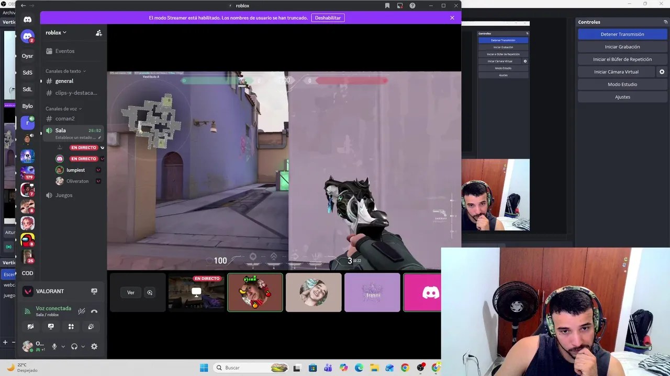Viewport: 670px width, 376px height.
Task: Open File Explorer from the taskbar
Action: pos(374,368)
